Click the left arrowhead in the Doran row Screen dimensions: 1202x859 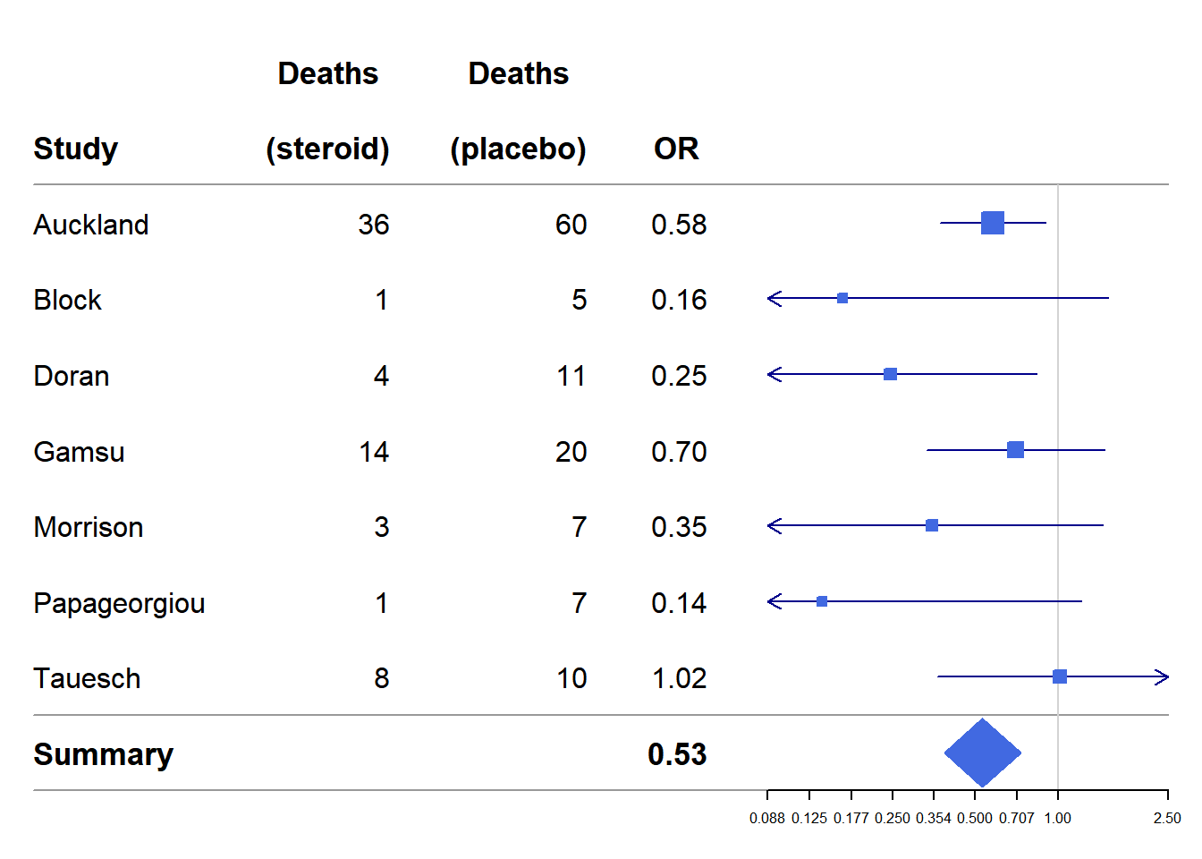point(775,374)
